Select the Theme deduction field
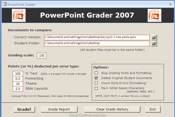The image size is (175, 117). pos(18,84)
